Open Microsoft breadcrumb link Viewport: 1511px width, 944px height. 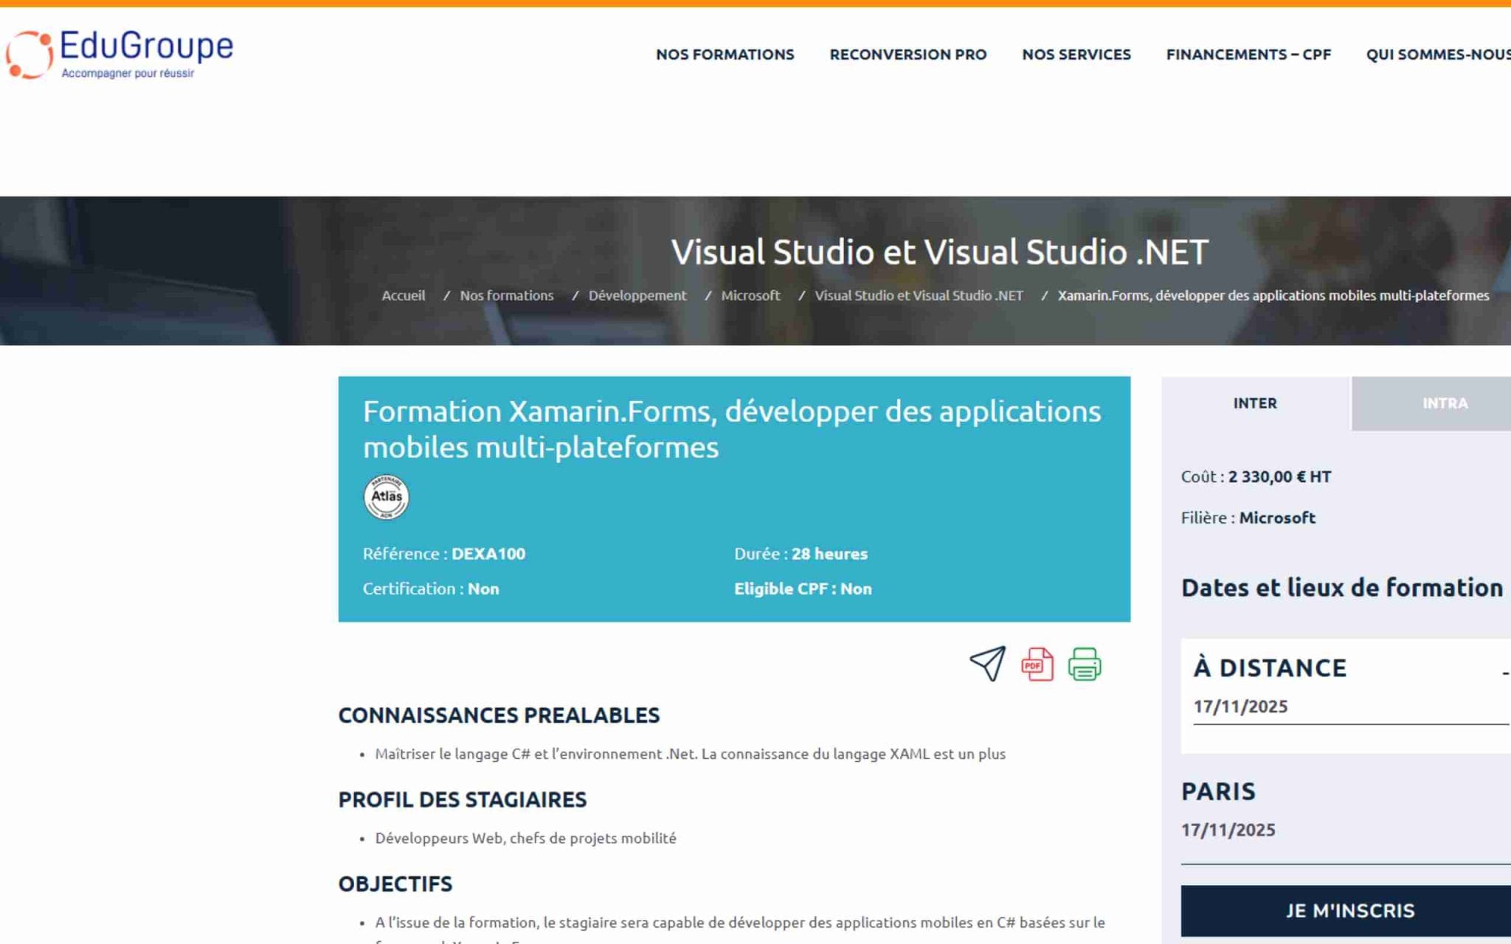(750, 296)
